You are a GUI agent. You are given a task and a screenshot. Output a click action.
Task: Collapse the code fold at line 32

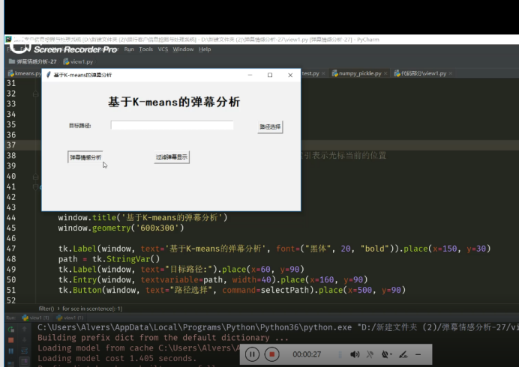pos(35,94)
